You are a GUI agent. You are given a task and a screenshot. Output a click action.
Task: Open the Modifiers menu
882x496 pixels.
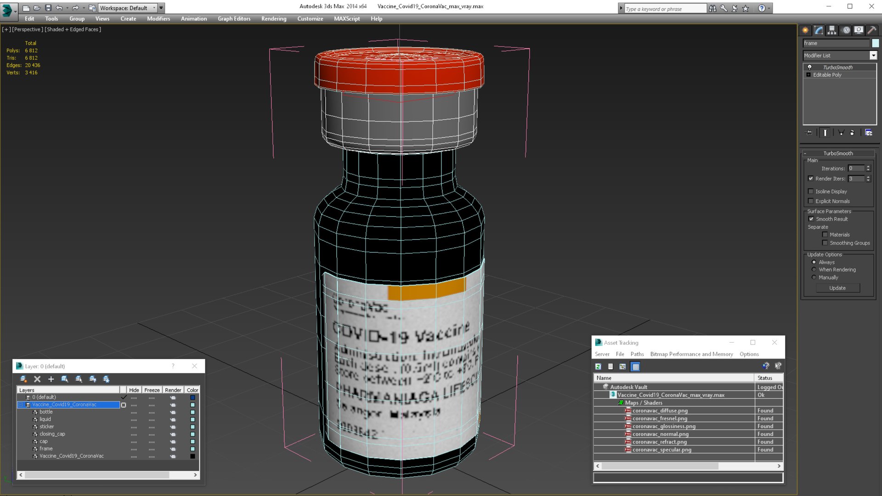pos(158,19)
